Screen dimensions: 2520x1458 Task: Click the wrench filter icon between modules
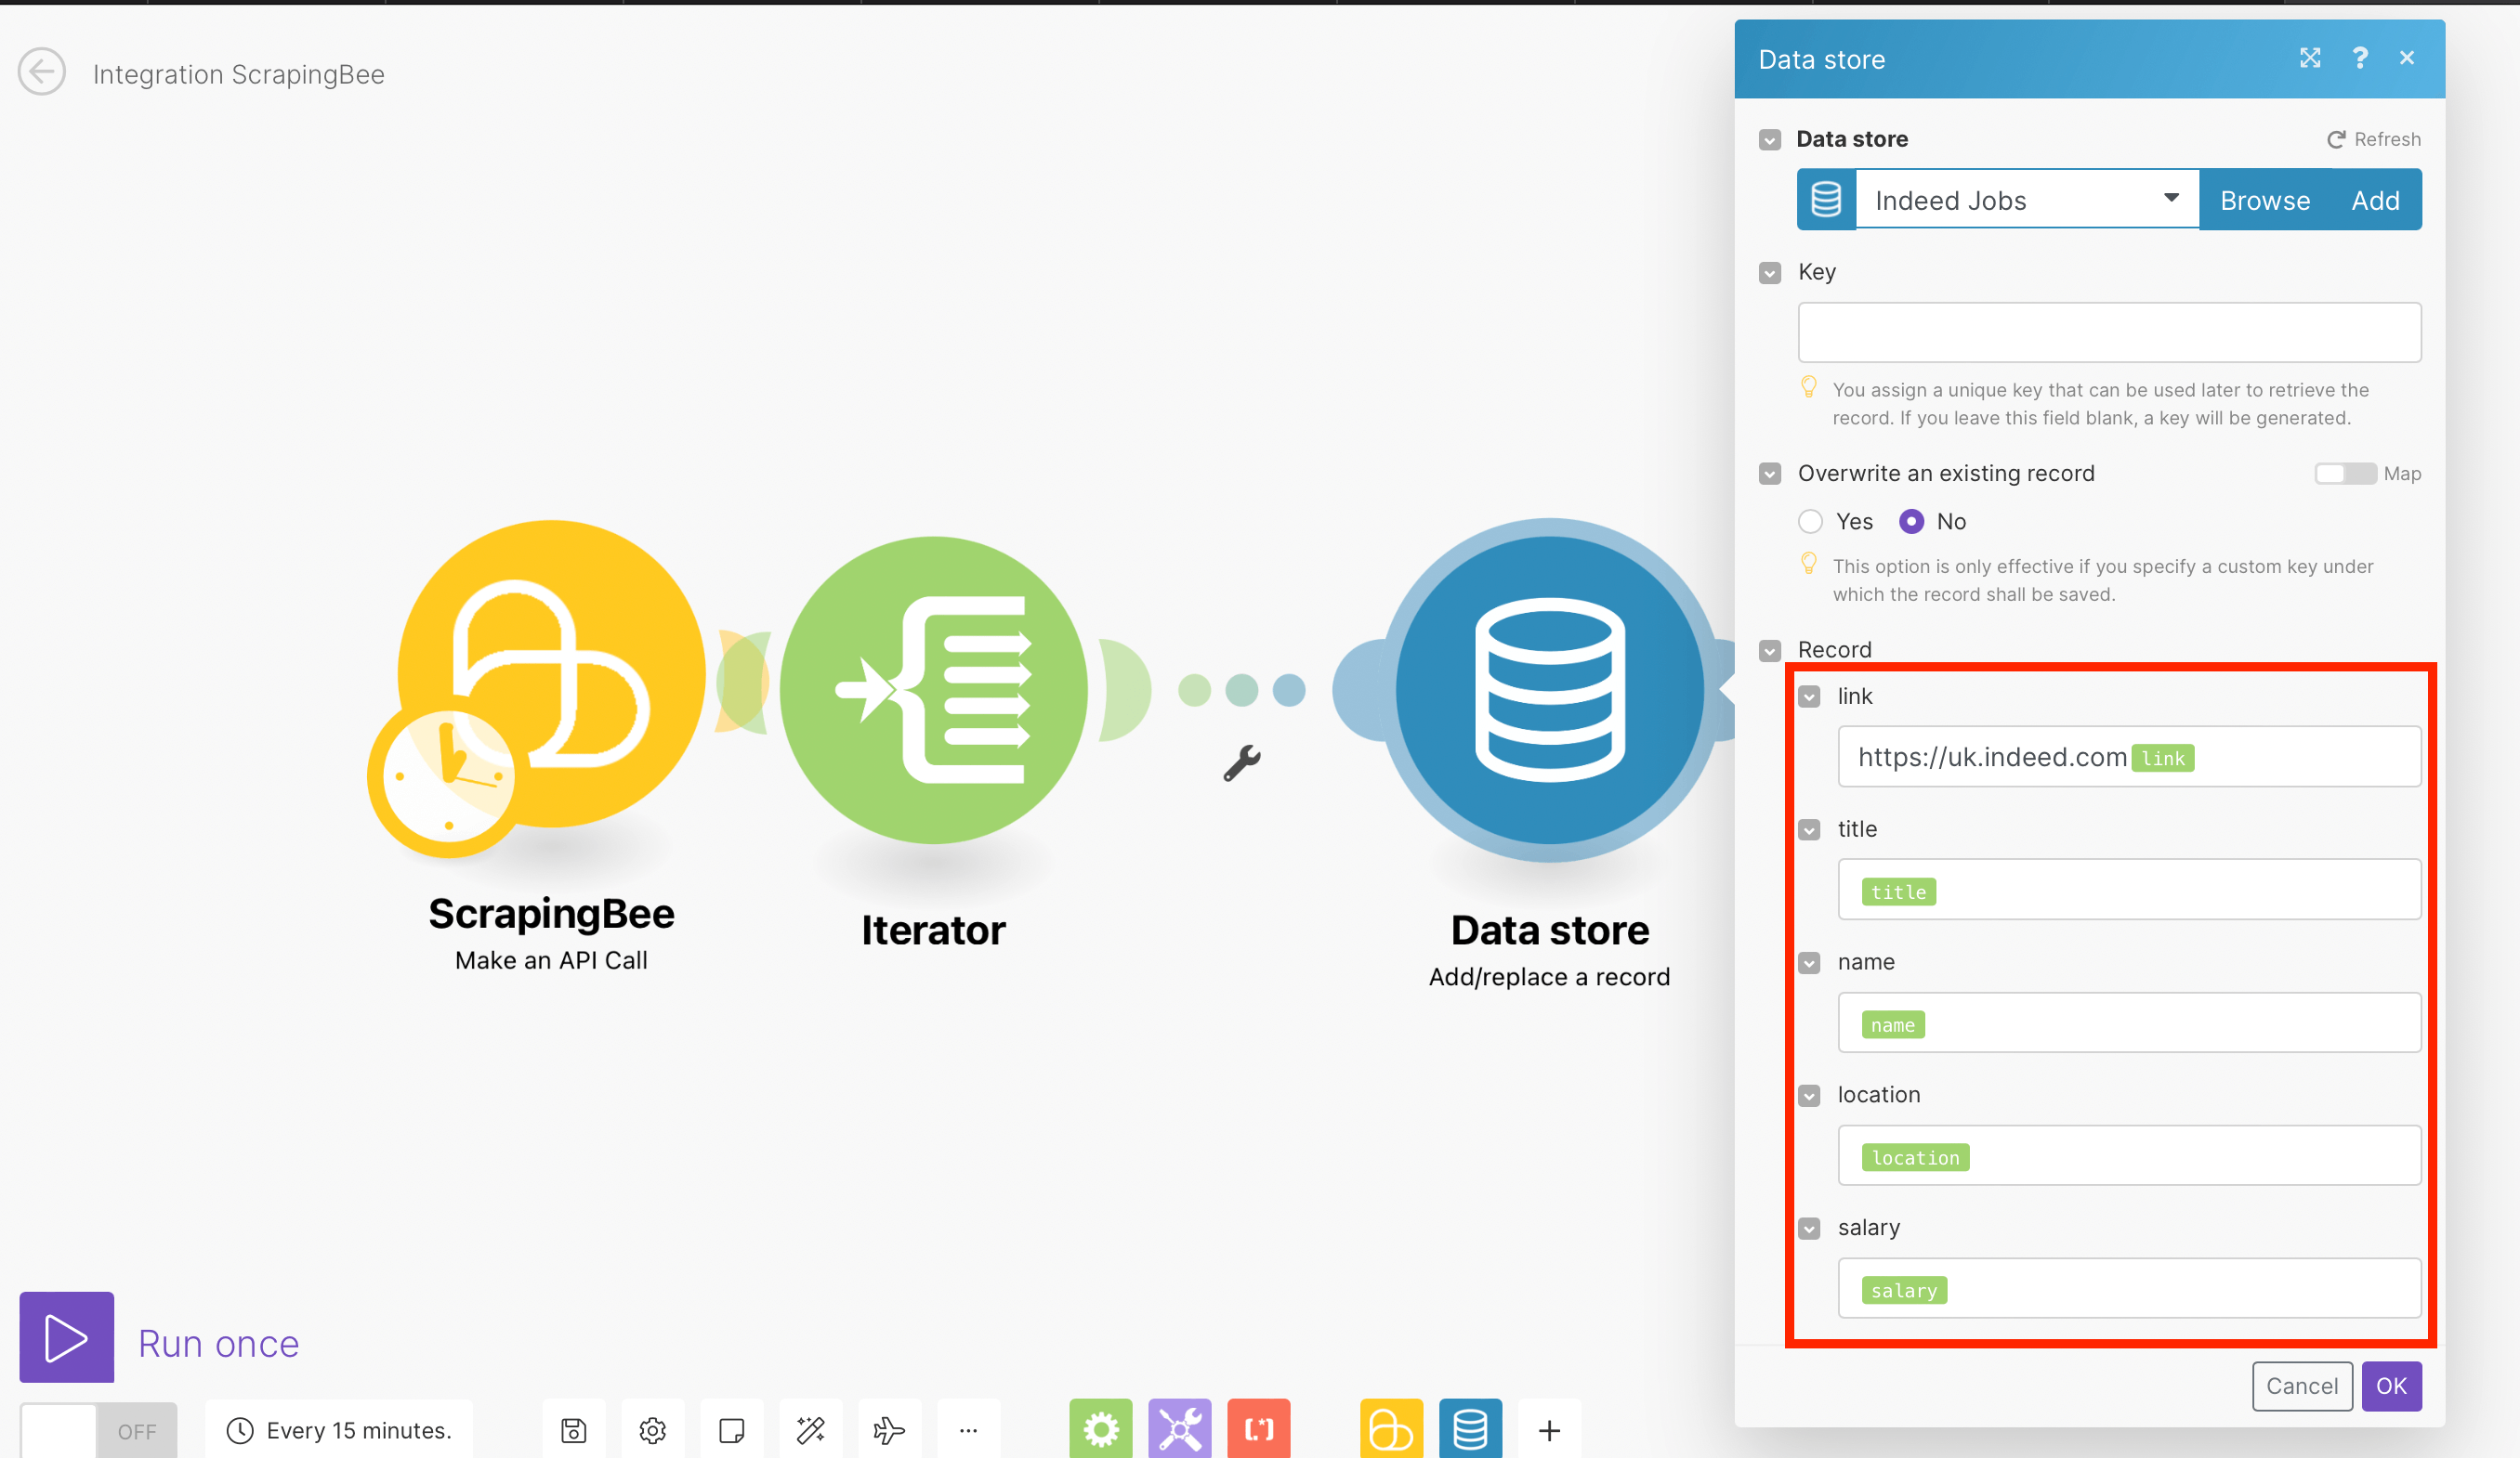[x=1241, y=763]
